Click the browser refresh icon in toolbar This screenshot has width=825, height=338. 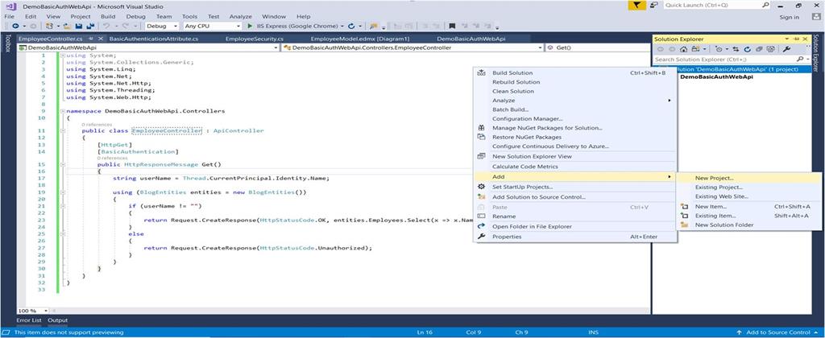[x=351, y=26]
